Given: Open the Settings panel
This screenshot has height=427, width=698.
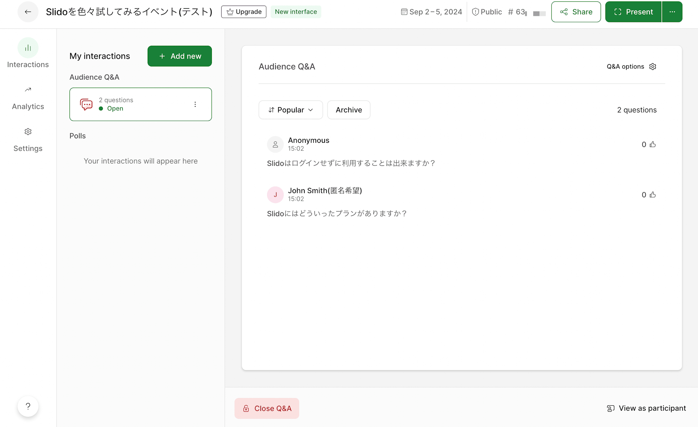Looking at the screenshot, I should (x=28, y=140).
